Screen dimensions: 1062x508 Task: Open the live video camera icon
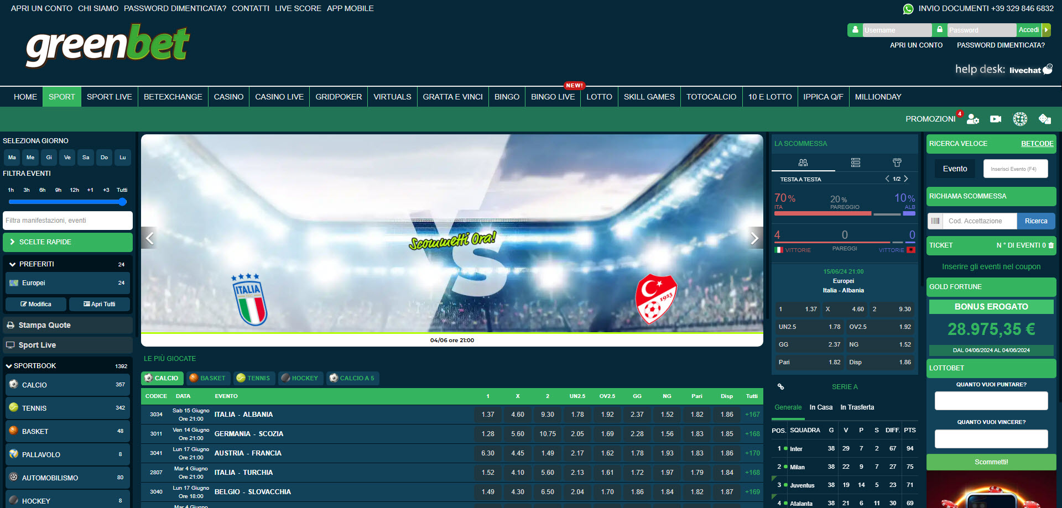[x=996, y=119]
